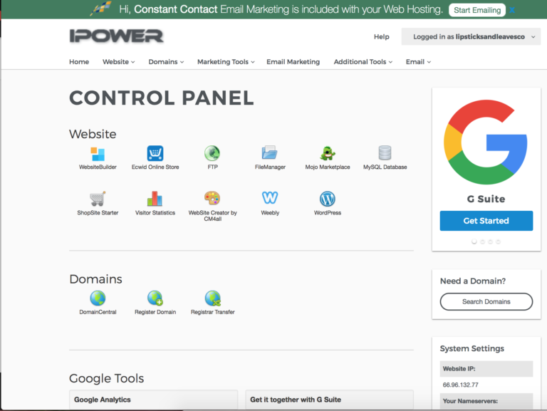Viewport: 547px width, 411px height.
Task: Expand the Domains menu dropdown
Action: pyautogui.click(x=166, y=62)
